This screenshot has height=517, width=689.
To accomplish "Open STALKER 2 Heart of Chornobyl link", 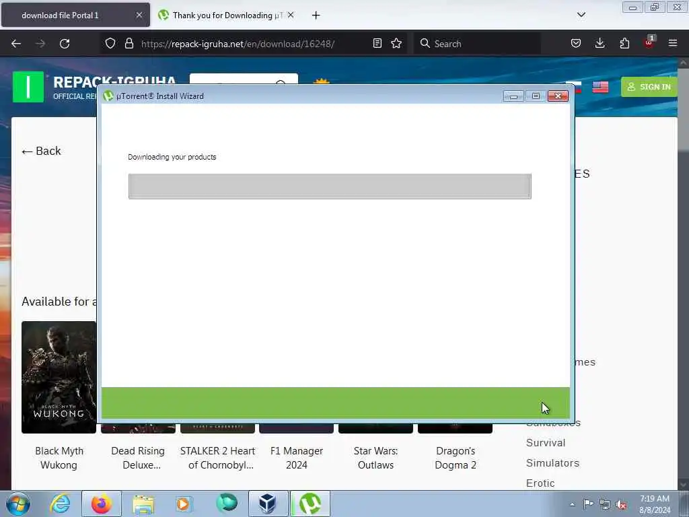I will pyautogui.click(x=217, y=458).
